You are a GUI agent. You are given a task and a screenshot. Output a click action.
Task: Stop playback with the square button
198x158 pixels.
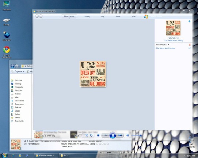click(x=98, y=135)
